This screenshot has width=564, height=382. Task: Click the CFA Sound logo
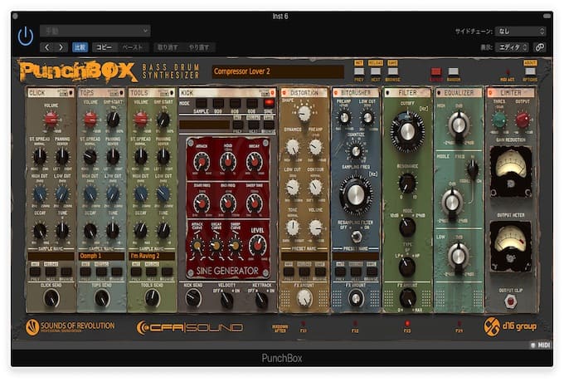(x=190, y=328)
